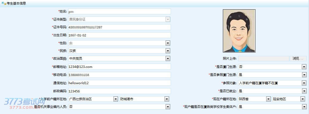Expand the 民族 dropdown showing 汉族
The image size is (309, 114).
pyautogui.click(x=168, y=51)
